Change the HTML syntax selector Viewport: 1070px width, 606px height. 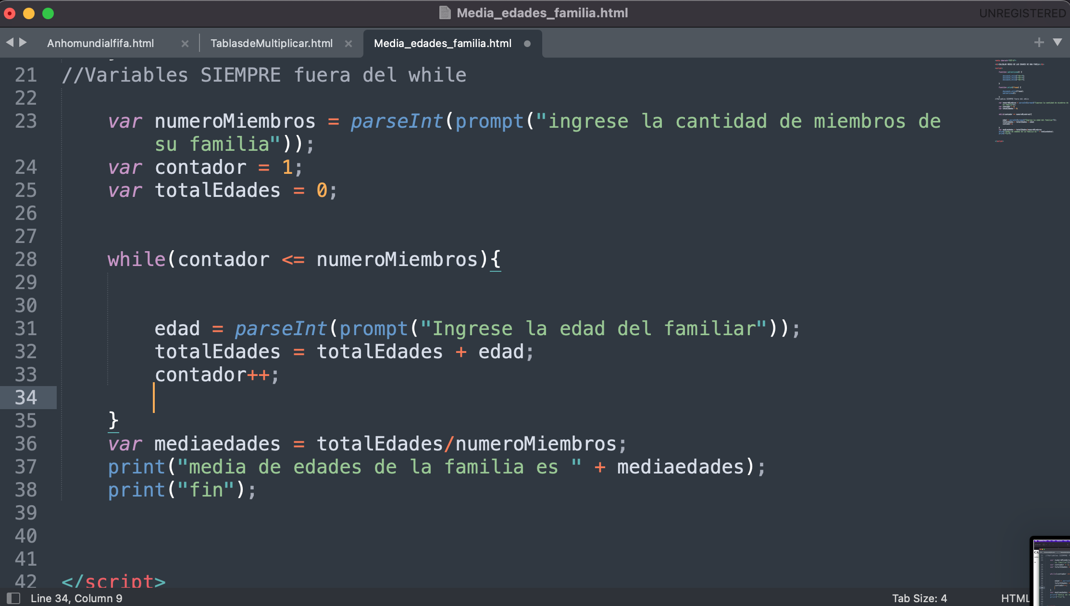pyautogui.click(x=1015, y=598)
